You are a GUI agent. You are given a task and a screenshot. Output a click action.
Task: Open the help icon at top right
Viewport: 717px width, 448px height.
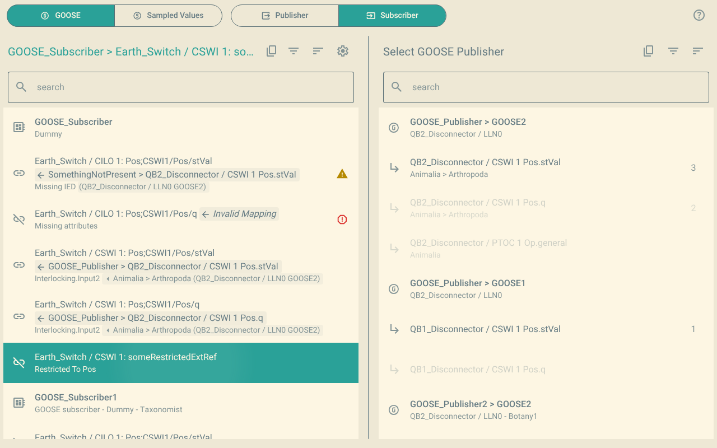[699, 15]
